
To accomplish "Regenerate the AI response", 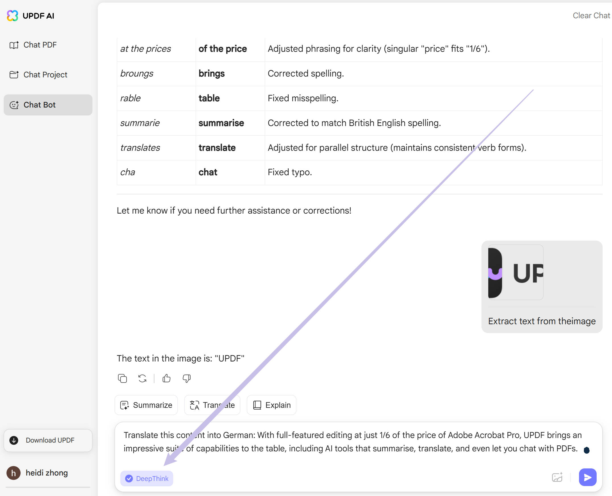I will [142, 379].
